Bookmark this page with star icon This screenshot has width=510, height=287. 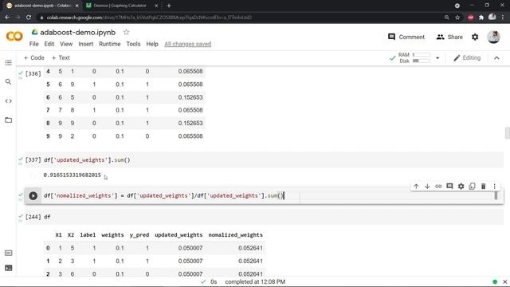[x=457, y=18]
